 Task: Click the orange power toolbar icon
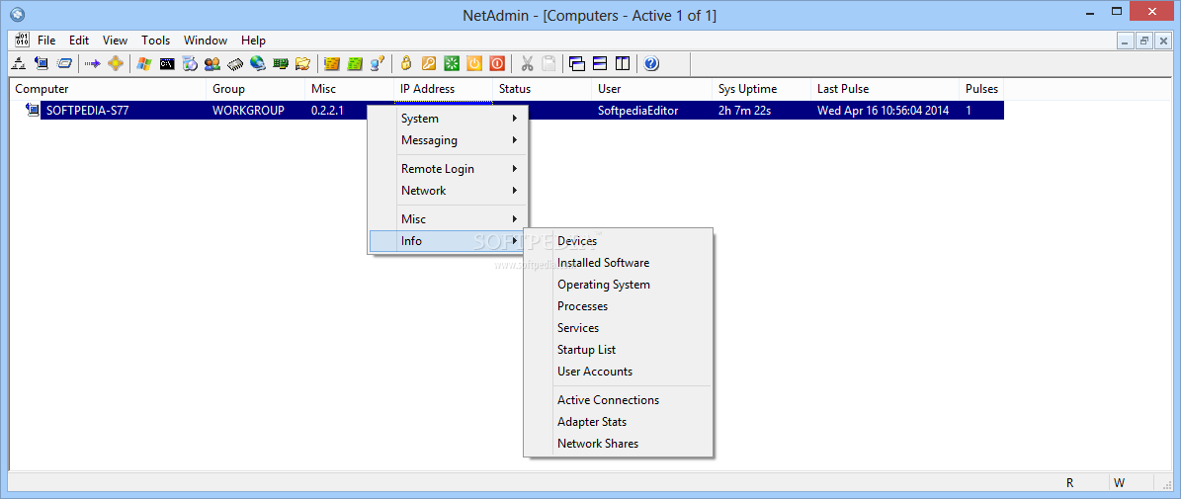pos(473,63)
